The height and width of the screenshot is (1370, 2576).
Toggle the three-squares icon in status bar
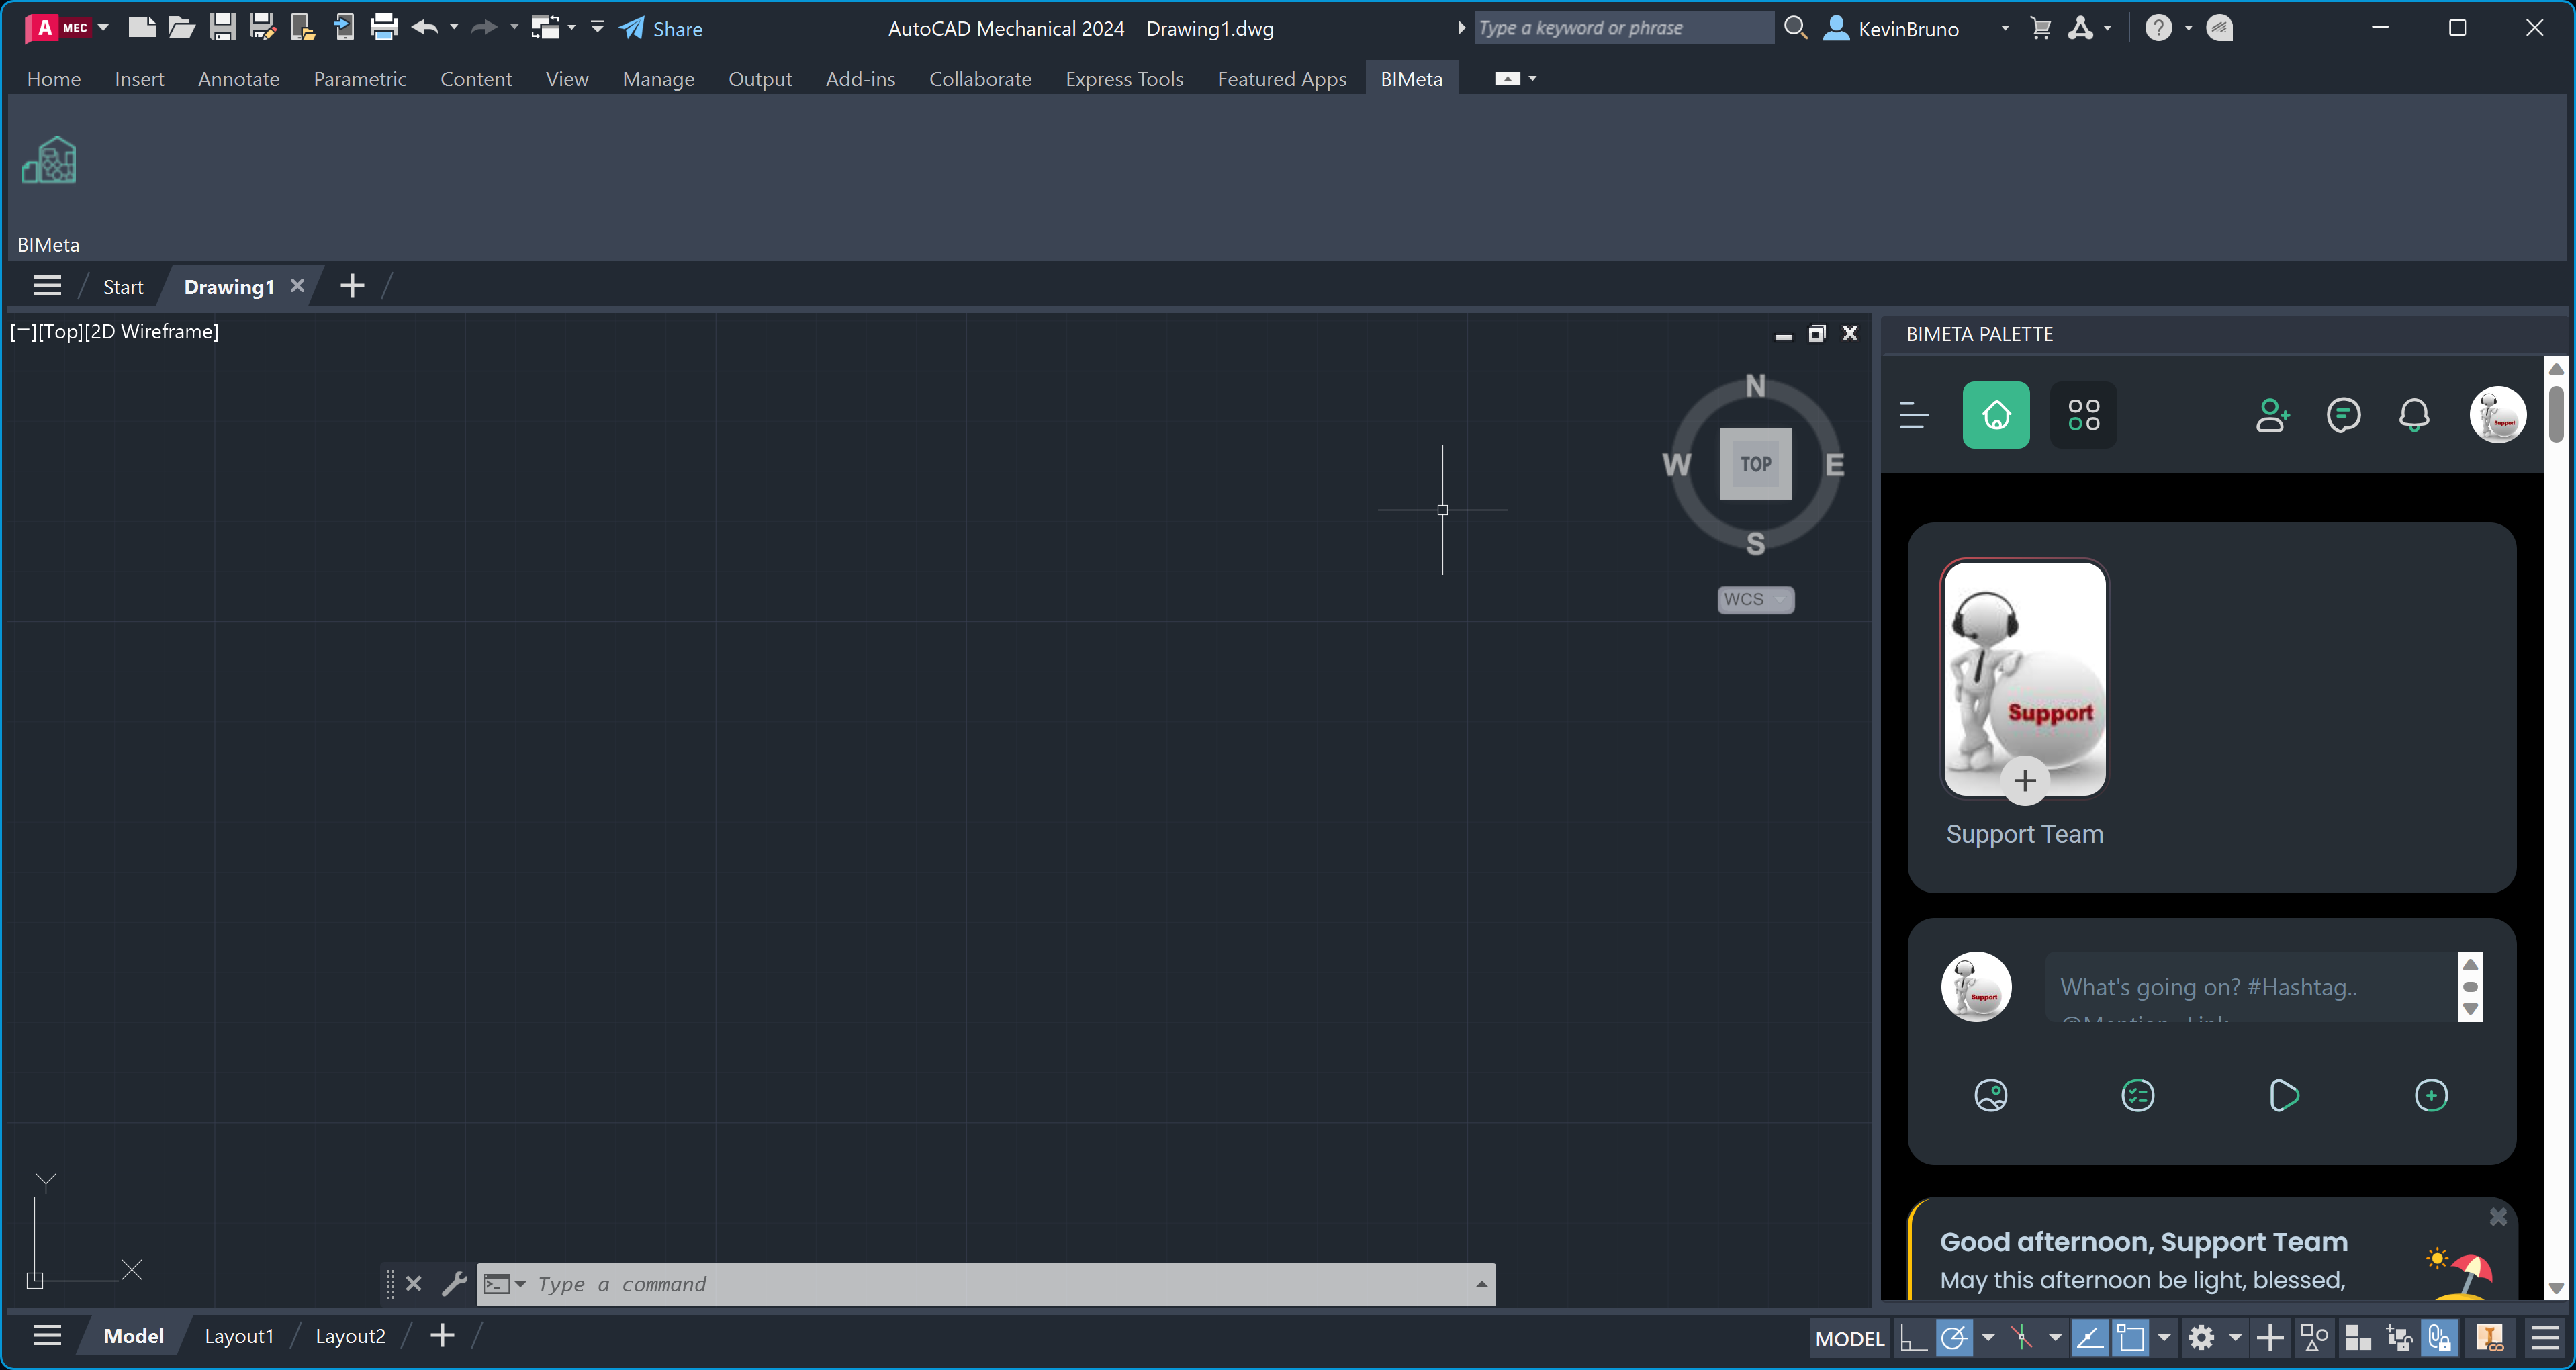2358,1337
